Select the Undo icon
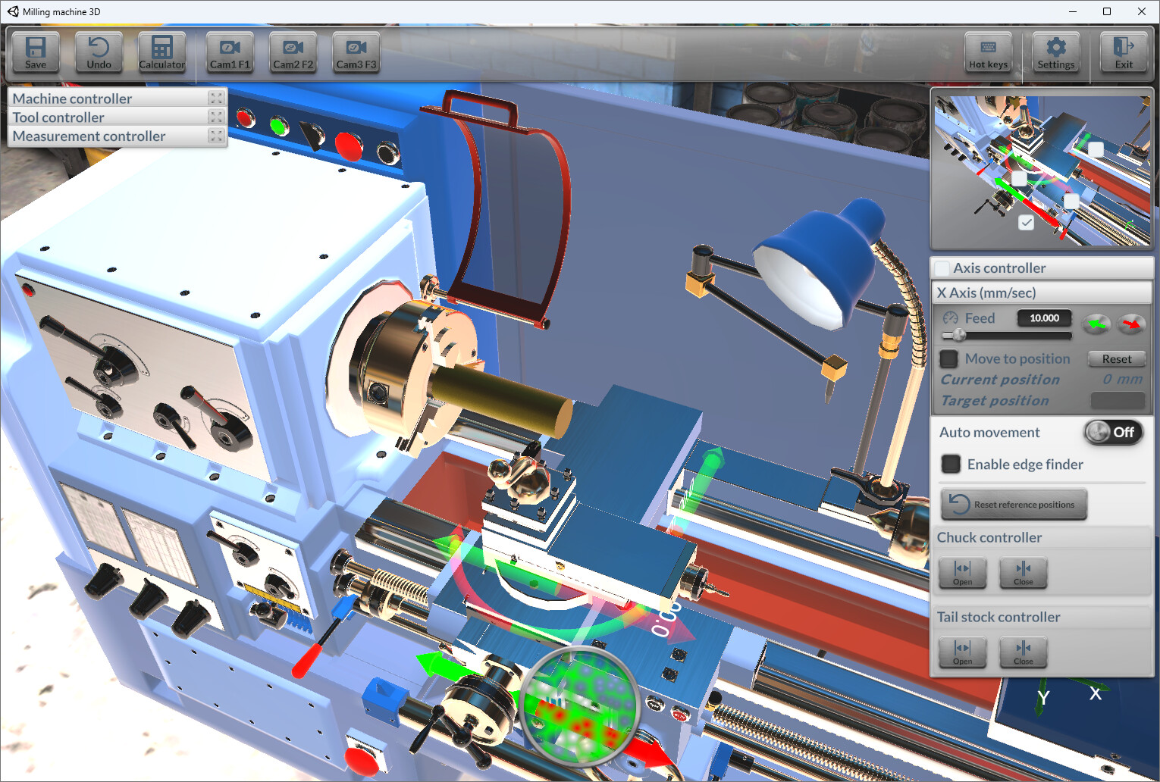 pos(98,52)
